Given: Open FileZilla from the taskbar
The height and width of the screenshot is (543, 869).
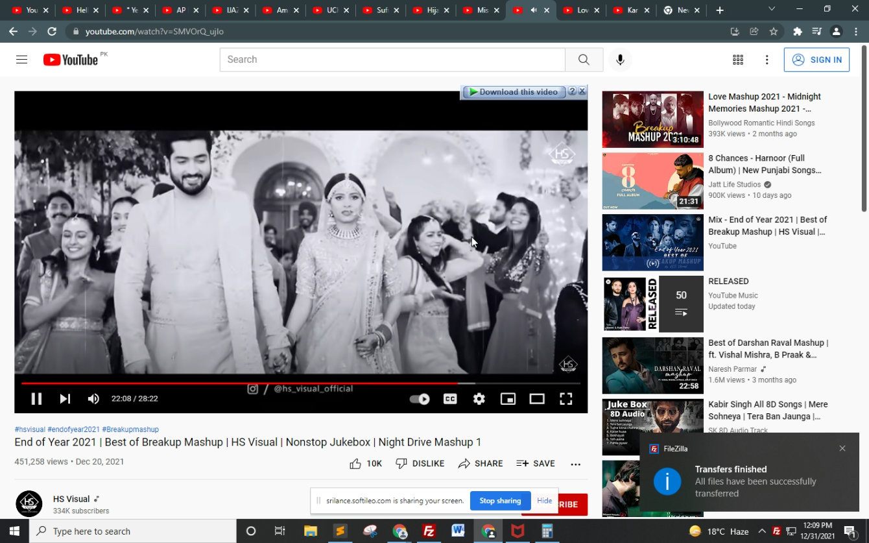Looking at the screenshot, I should point(429,531).
